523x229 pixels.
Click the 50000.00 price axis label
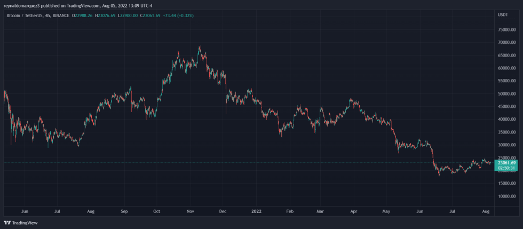tap(506, 94)
